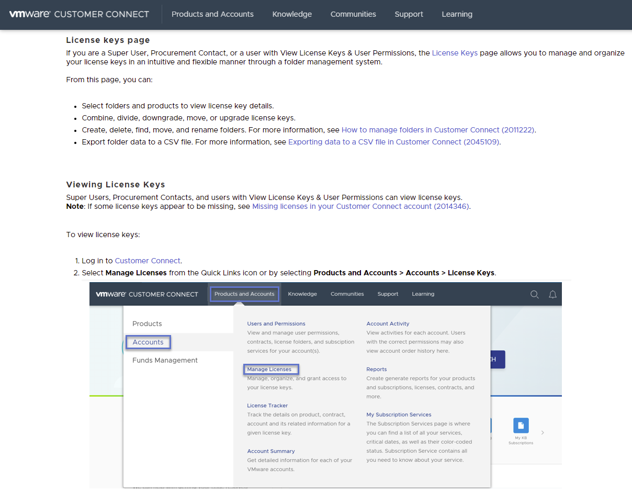Image resolution: width=632 pixels, height=491 pixels.
Task: Click the License keys page heading
Action: 108,40
